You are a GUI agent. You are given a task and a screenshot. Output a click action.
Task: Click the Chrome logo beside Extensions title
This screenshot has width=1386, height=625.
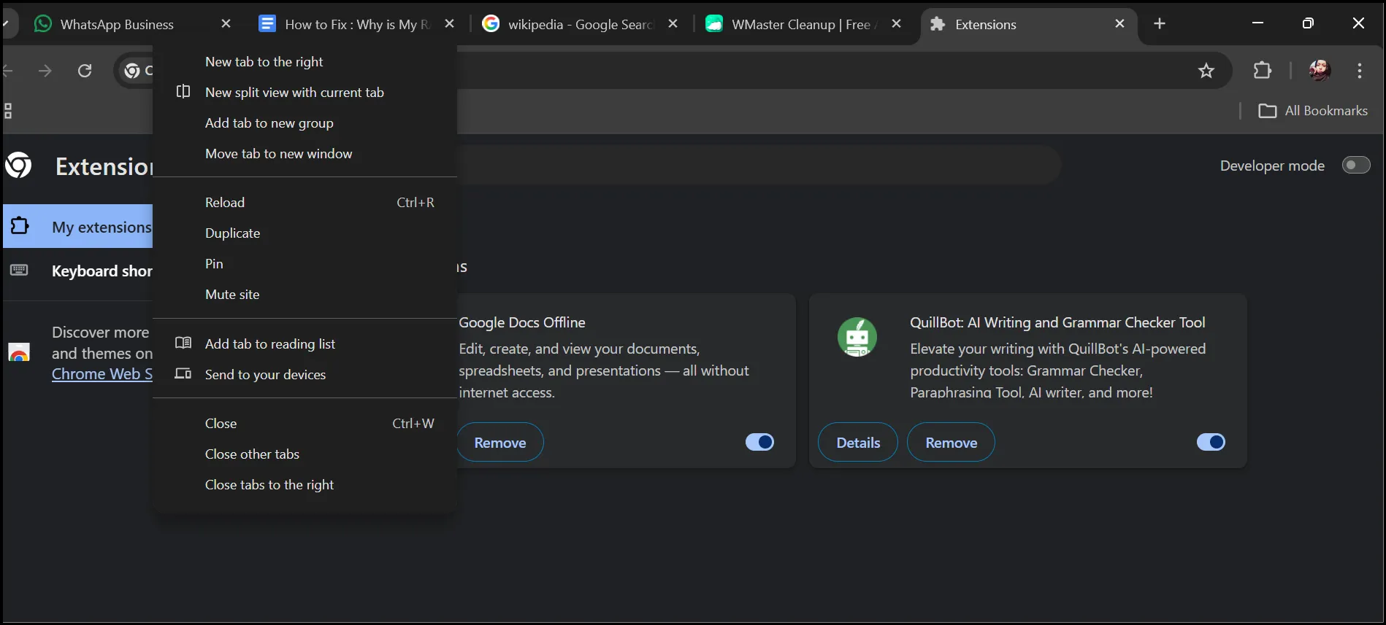tap(18, 166)
